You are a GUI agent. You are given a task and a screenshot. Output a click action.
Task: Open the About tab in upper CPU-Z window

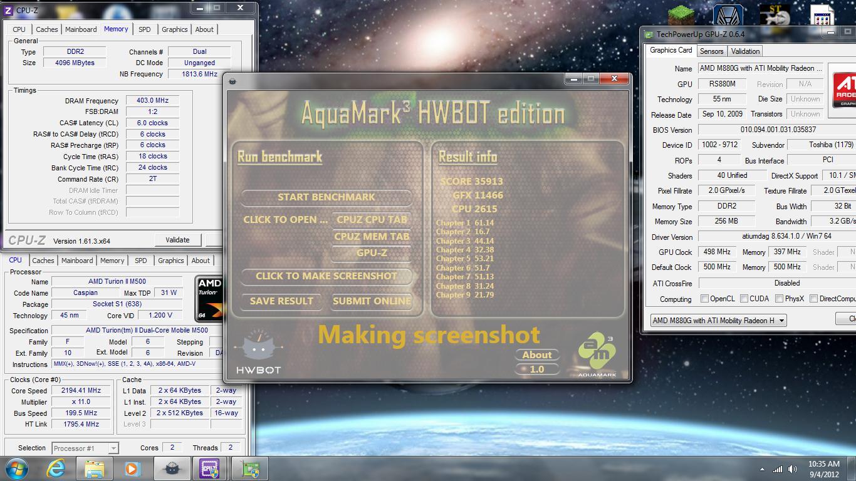(204, 29)
